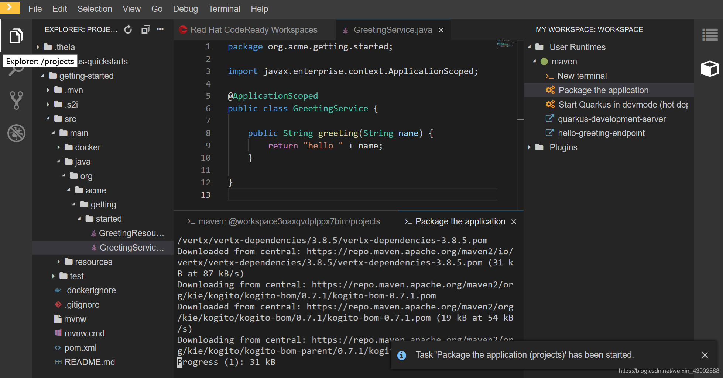
Task: Switch to Red Hat CodeReady Workspaces tab
Action: point(254,30)
